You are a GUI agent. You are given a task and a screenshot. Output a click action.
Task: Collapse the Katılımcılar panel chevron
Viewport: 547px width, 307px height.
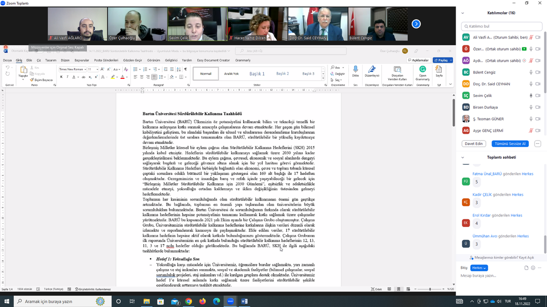click(463, 12)
